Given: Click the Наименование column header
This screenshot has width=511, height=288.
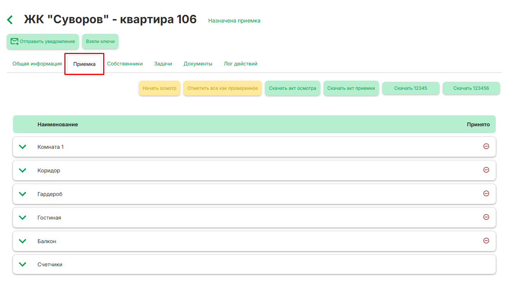Looking at the screenshot, I should click(58, 124).
